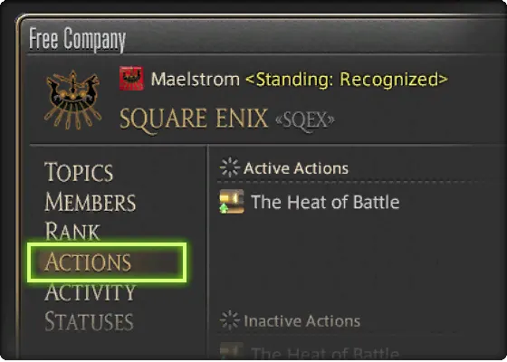Screen dimensions: 507x362
Task: Click the spinner icon beside Inactive Actions
Action: point(230,320)
